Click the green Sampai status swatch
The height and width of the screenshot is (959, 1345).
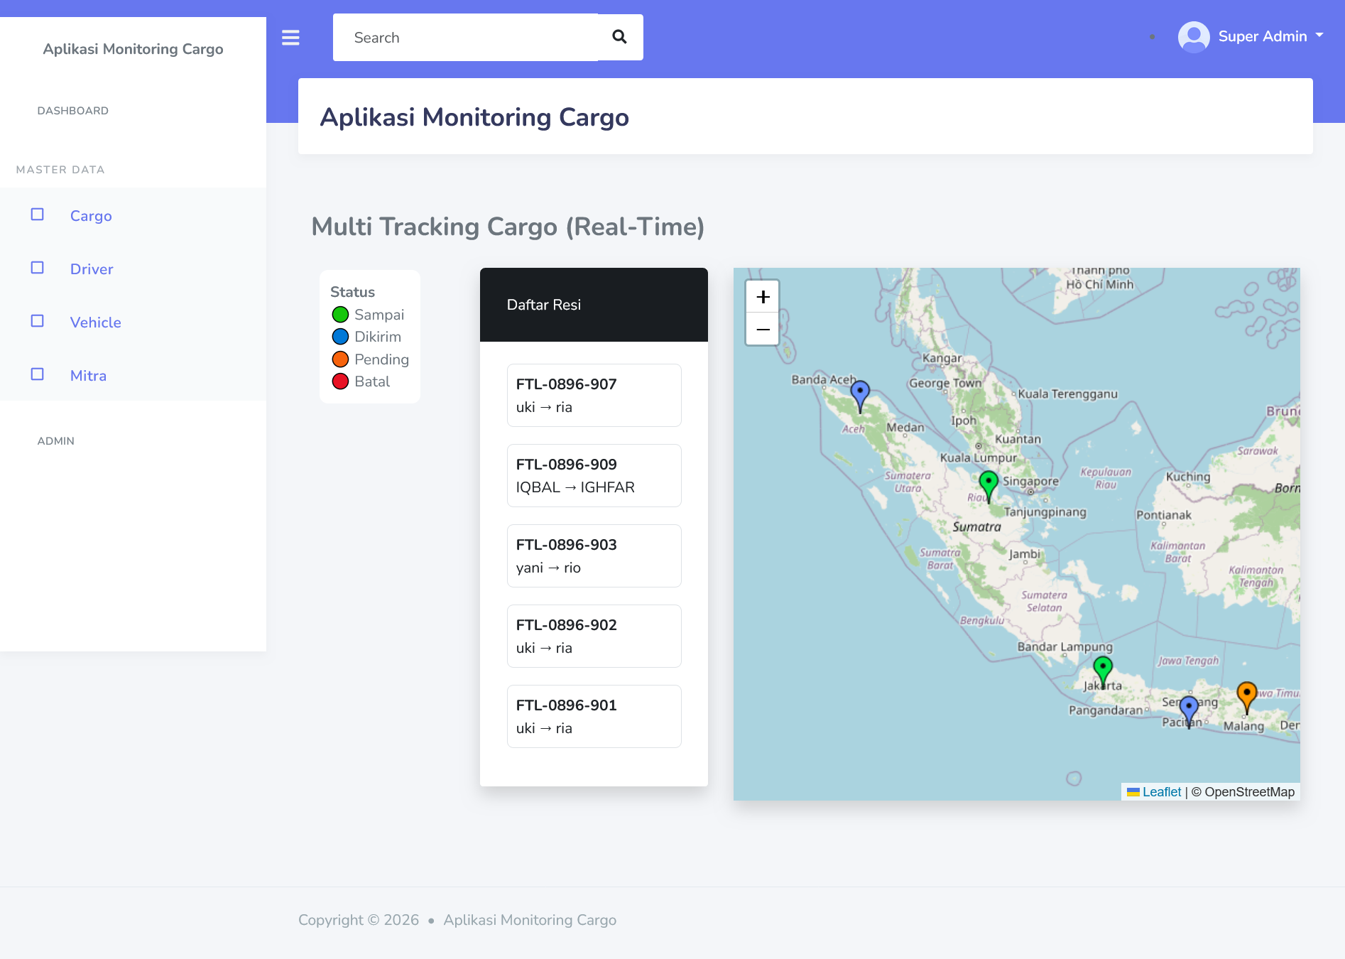340,315
